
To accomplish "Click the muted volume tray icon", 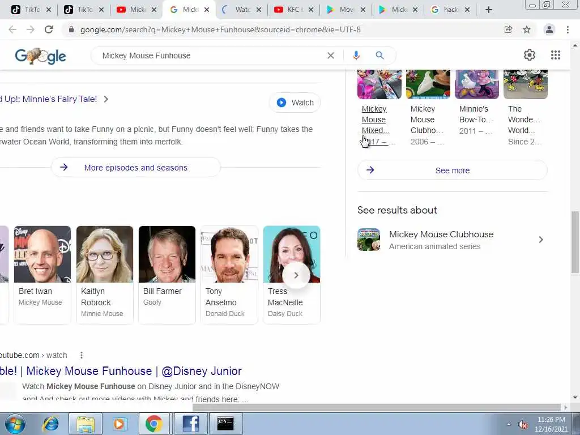I will [x=523, y=425].
